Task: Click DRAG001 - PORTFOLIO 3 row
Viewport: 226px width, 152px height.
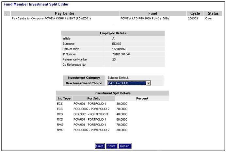Action: click(91, 114)
